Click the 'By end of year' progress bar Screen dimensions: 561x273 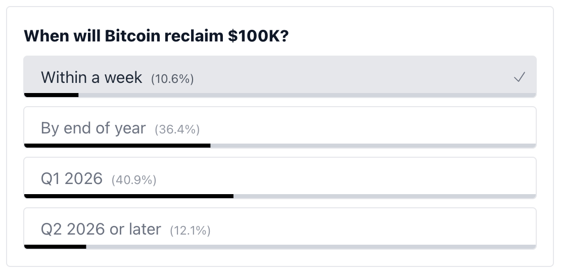[280, 146]
